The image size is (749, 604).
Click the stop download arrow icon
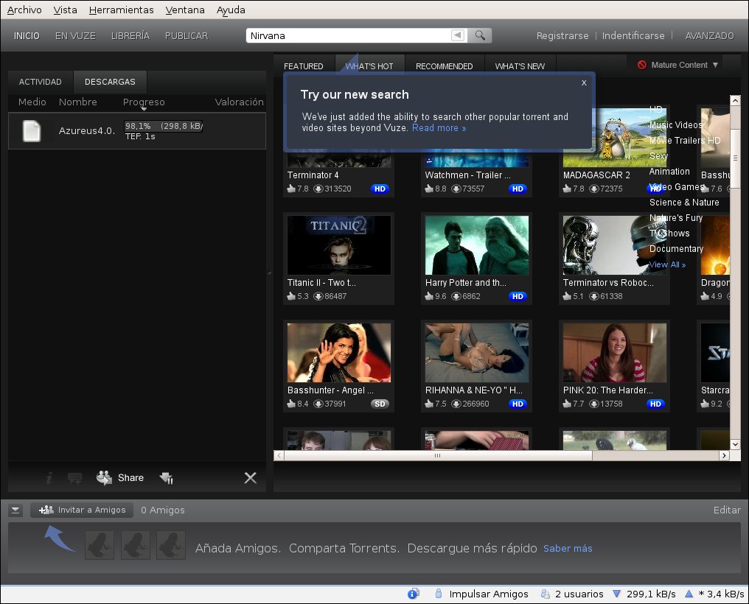[x=166, y=478]
